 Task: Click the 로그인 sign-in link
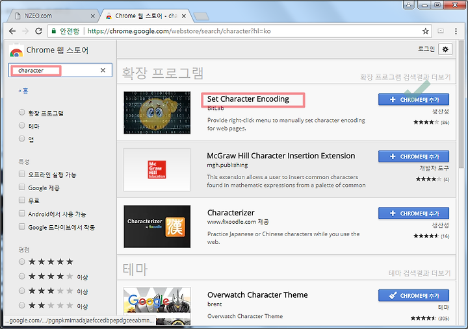pos(426,49)
